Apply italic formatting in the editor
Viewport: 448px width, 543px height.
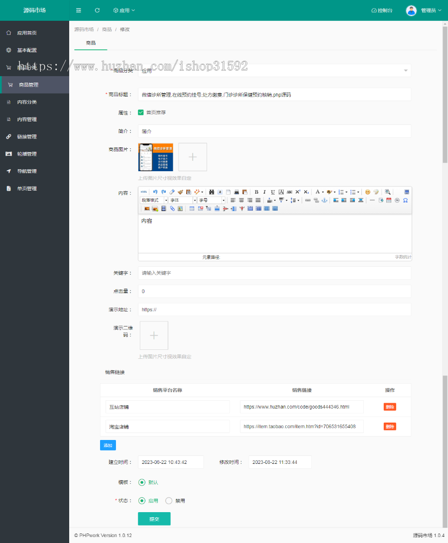(264, 192)
